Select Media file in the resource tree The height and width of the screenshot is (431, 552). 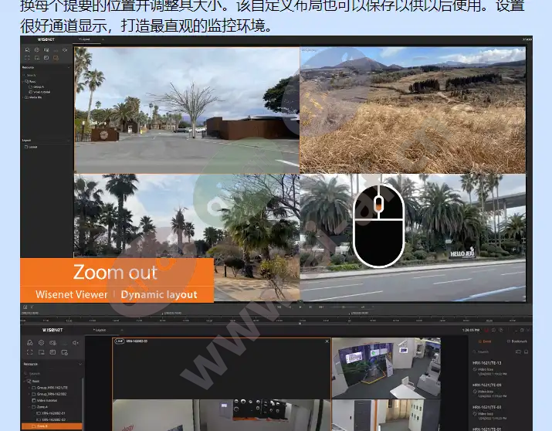coord(34,97)
